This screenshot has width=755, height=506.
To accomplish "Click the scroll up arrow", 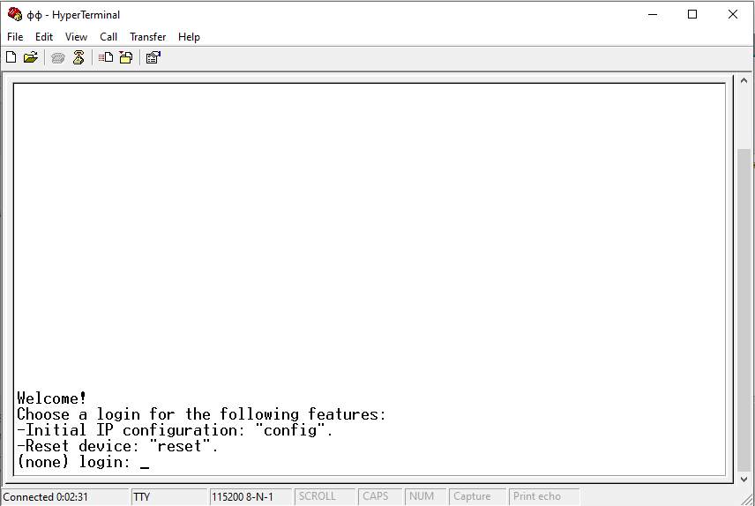I will 744,80.
